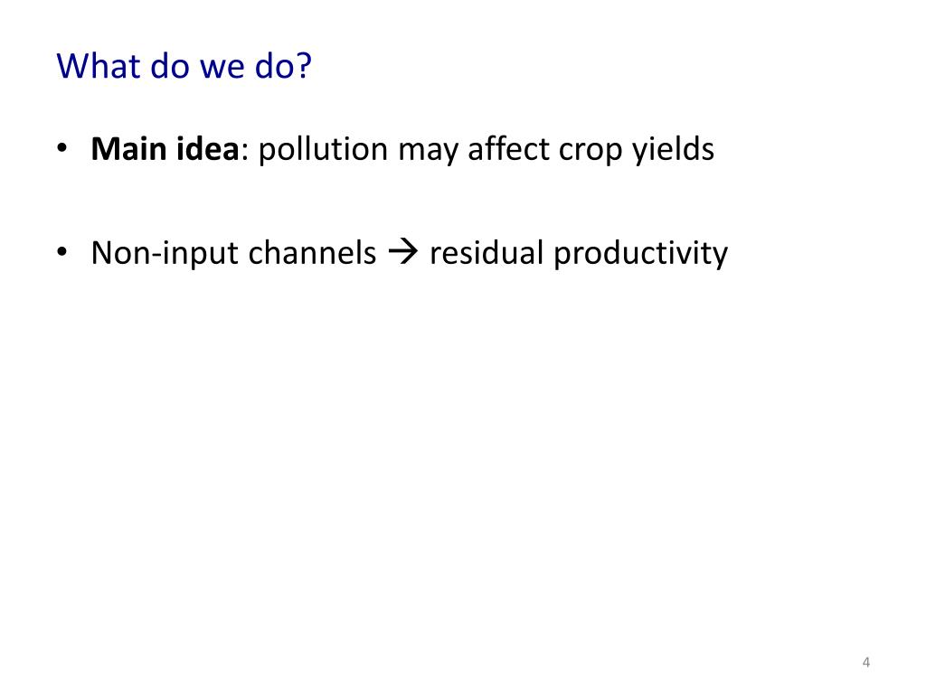Select the slide title 'What do we do?'
The width and height of the screenshot is (926, 694).
pos(184,65)
